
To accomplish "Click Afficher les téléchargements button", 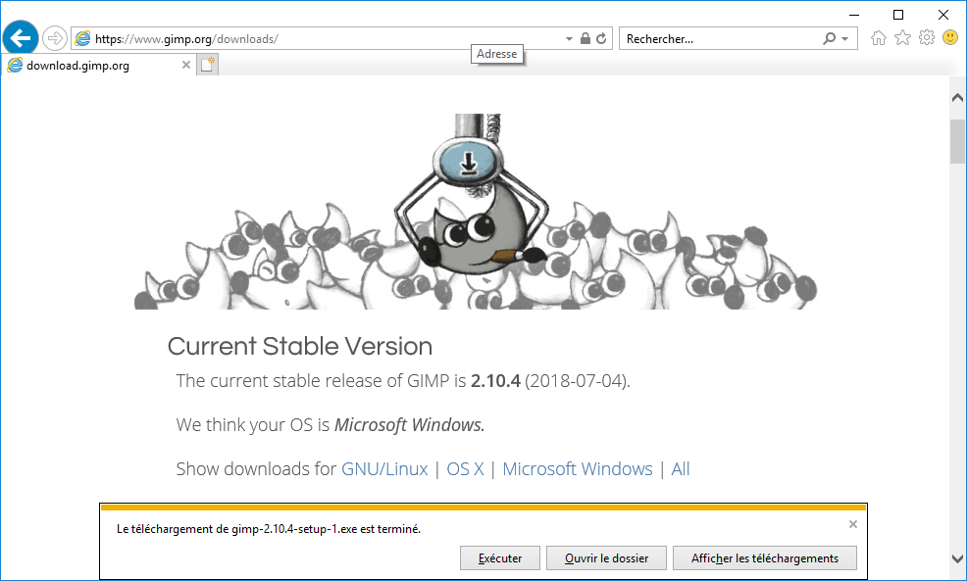I will click(765, 558).
